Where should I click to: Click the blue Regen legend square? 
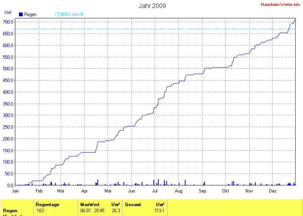(x=21, y=14)
